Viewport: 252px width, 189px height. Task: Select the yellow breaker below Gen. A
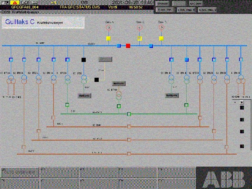[x=108, y=38]
